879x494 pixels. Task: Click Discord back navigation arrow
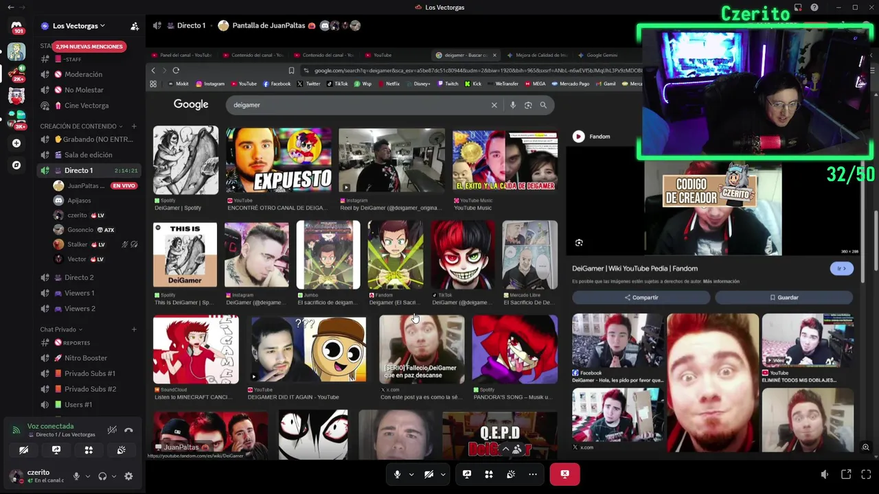tap(10, 8)
